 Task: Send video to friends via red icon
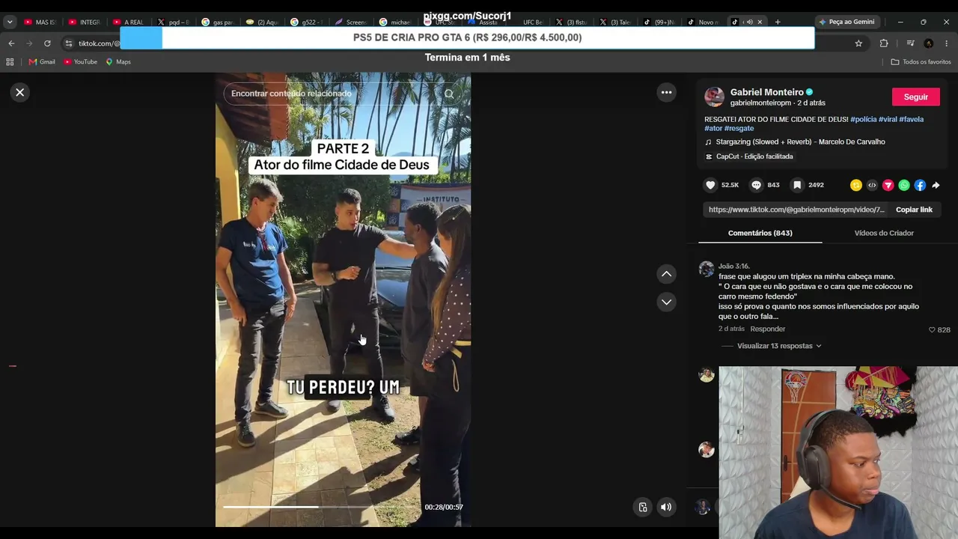click(x=888, y=185)
